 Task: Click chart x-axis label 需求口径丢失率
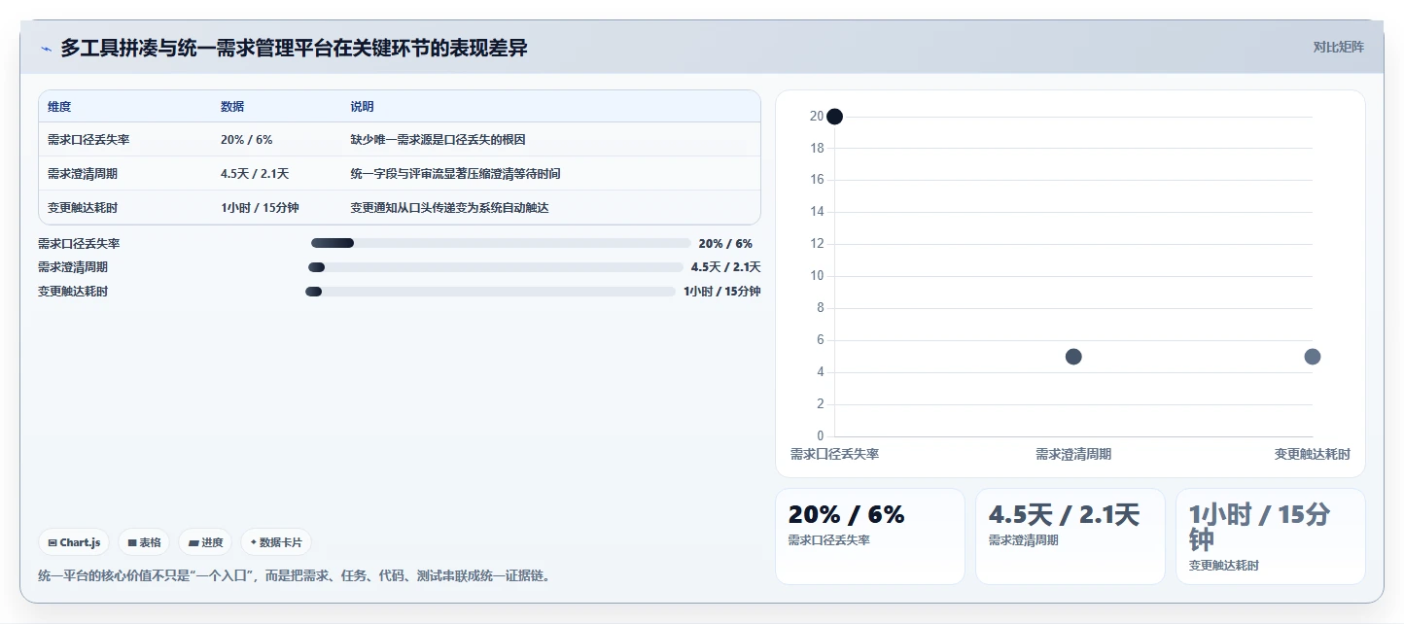[x=834, y=455]
